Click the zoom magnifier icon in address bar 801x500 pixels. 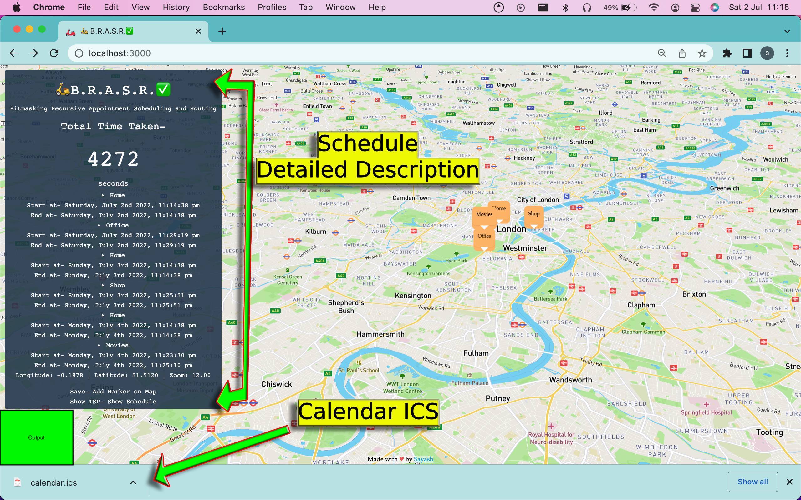pos(662,53)
